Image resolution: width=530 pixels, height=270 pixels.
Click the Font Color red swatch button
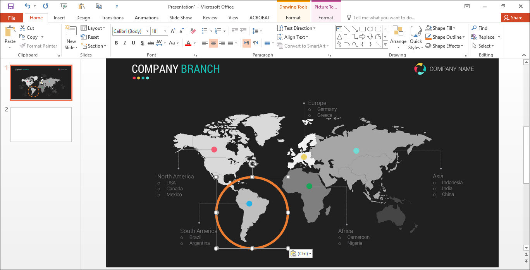coord(188,43)
